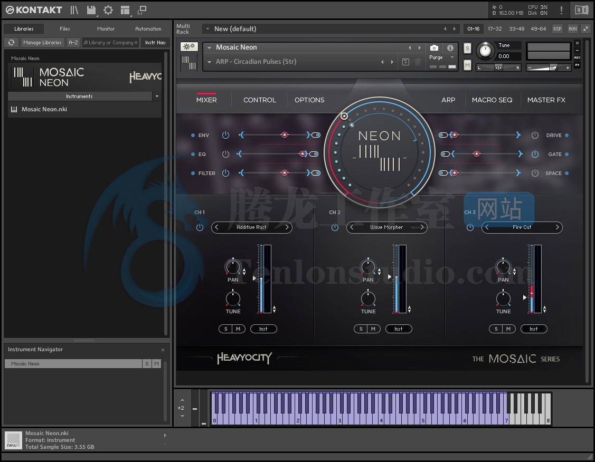Open the Kontakt settings gear
The image size is (595, 462).
coord(108,10)
